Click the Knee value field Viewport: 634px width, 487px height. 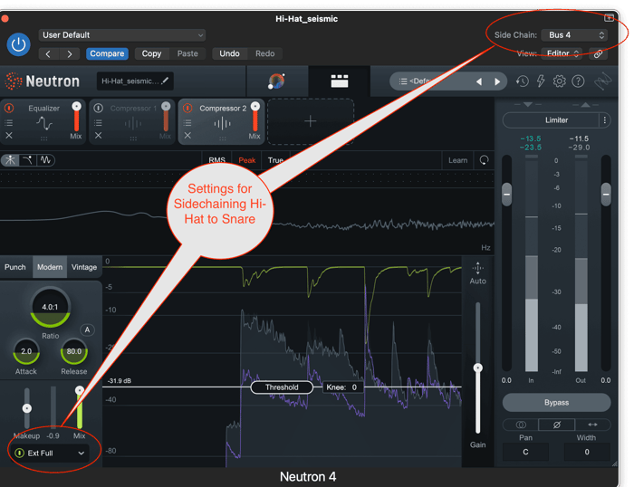point(341,387)
